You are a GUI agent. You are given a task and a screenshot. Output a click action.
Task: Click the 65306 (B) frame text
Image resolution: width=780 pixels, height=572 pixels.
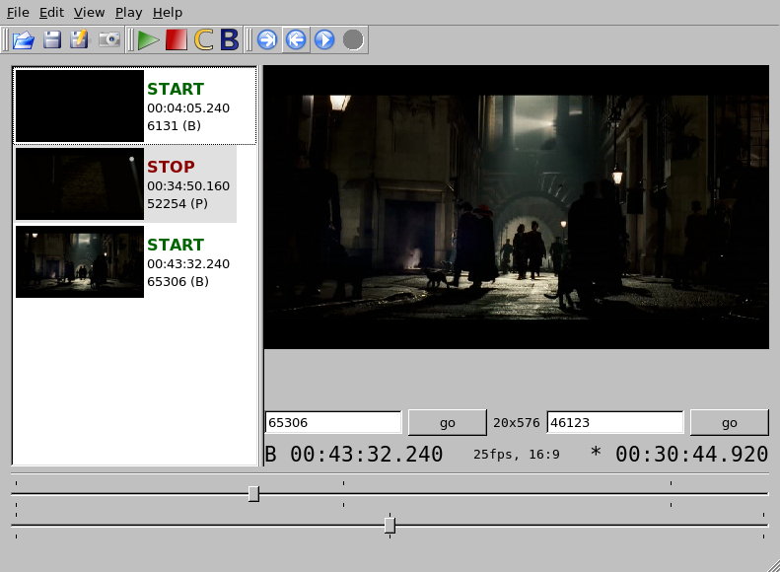click(178, 281)
